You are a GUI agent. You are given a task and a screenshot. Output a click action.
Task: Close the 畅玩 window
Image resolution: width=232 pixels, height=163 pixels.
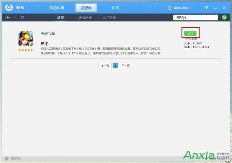coord(224,8)
